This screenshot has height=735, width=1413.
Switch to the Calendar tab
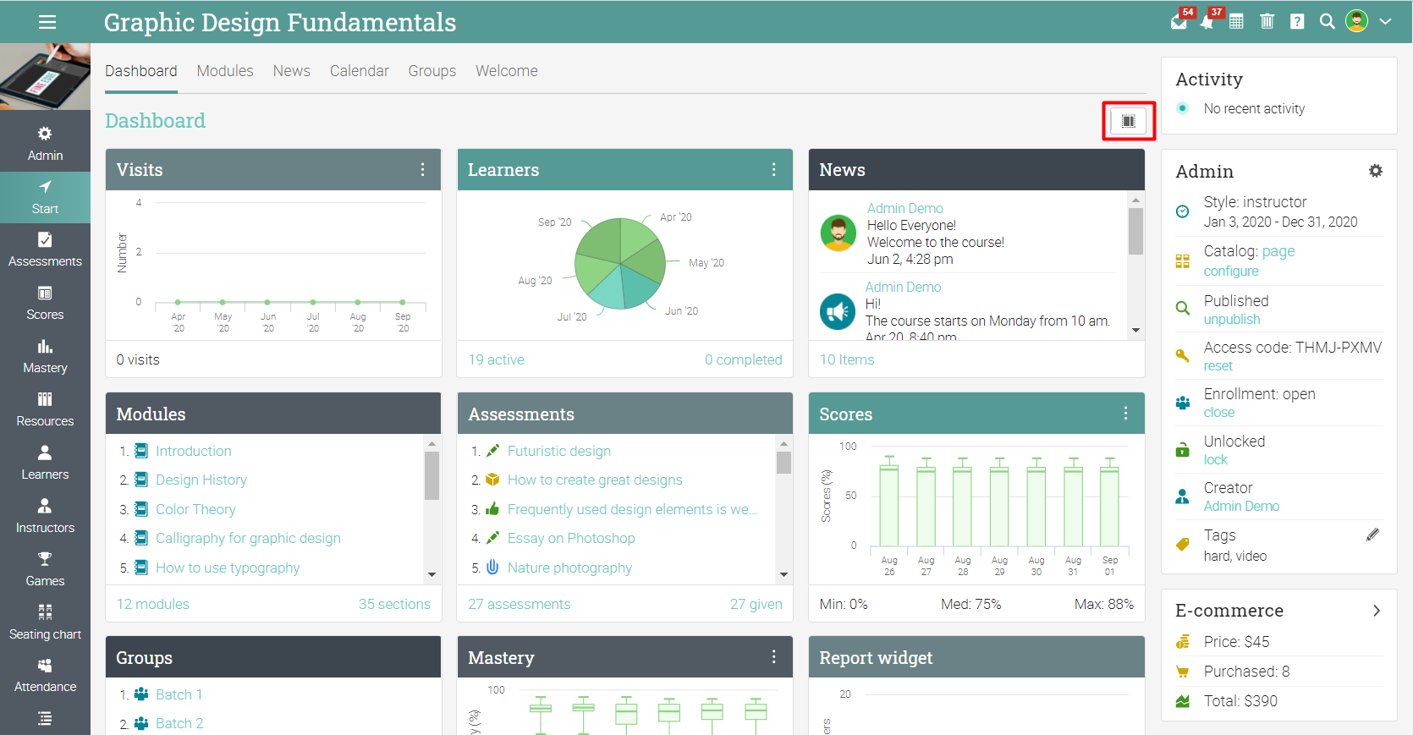[360, 71]
